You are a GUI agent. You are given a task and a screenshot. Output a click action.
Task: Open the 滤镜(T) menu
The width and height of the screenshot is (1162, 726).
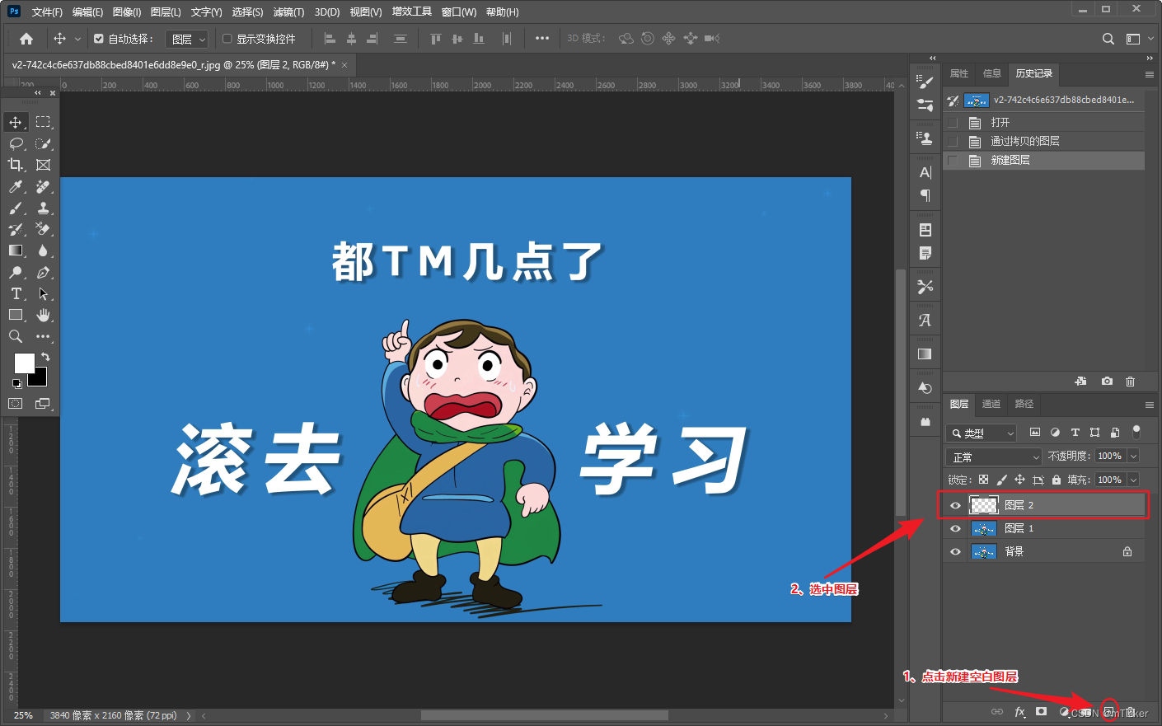click(x=288, y=12)
